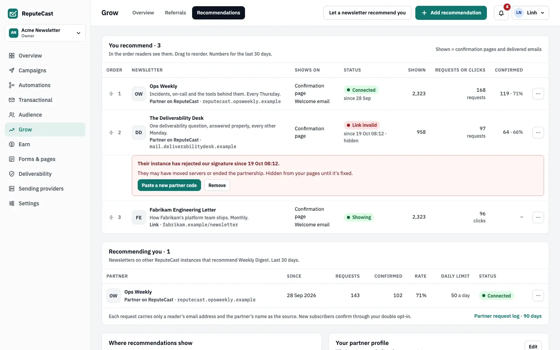Click the Connected badge in the Recommending you table
560x350 pixels.
pos(497,296)
